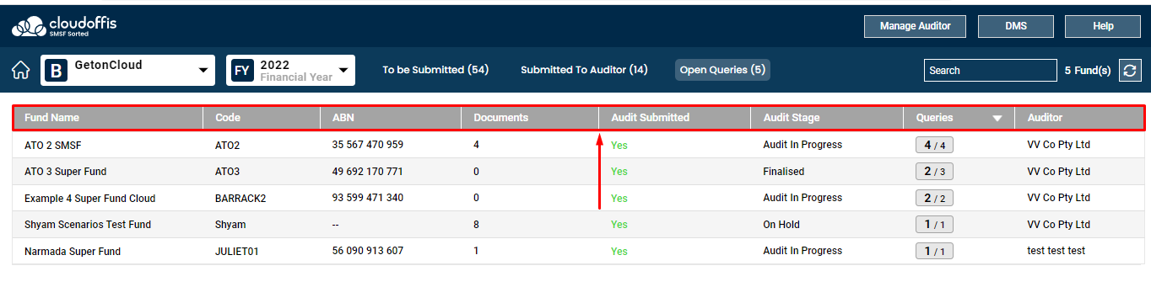Open the 2022 Financial Year dropdown
The height and width of the screenshot is (303, 1151).
[x=290, y=71]
